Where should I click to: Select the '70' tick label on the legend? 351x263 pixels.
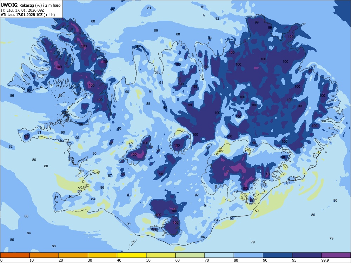207,260
